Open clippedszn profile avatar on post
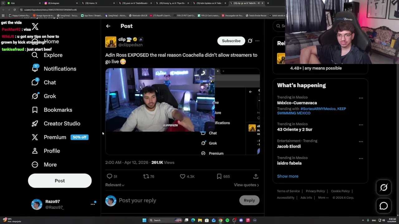The width and height of the screenshot is (399, 224). 111,42
